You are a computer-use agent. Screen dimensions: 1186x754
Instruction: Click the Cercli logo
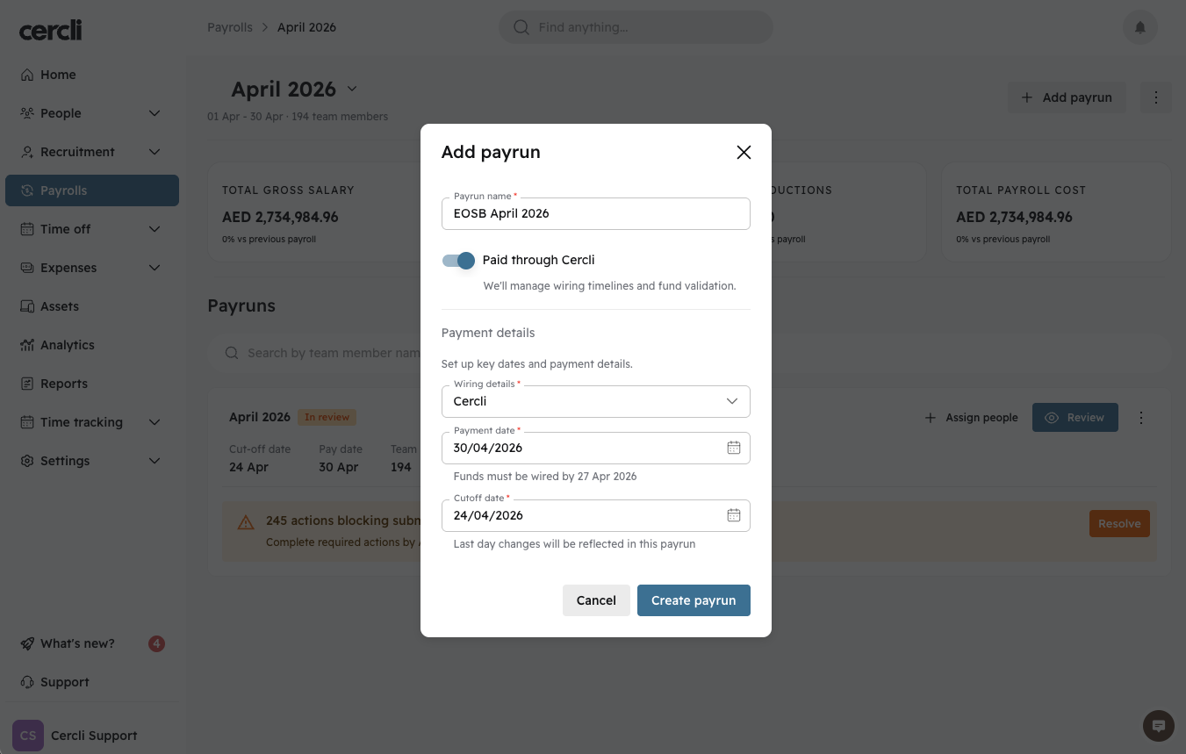50,30
